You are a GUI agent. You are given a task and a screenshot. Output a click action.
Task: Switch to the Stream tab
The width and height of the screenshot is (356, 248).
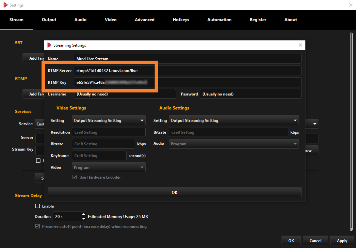tap(16, 20)
